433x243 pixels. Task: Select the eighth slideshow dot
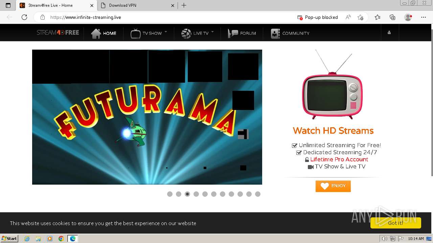231,194
